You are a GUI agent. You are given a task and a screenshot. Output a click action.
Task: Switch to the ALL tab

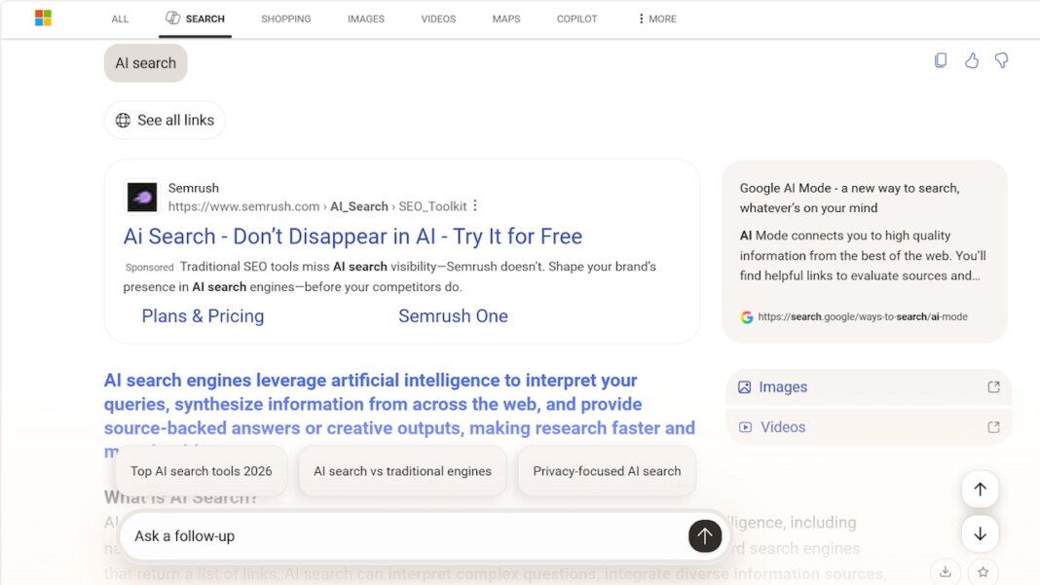click(x=120, y=18)
